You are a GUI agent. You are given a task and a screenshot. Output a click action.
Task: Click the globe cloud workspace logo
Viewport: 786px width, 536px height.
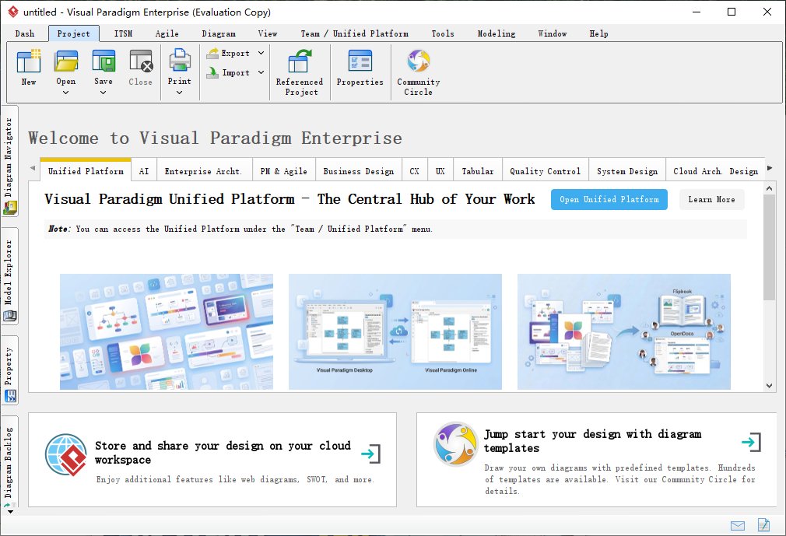click(66, 455)
